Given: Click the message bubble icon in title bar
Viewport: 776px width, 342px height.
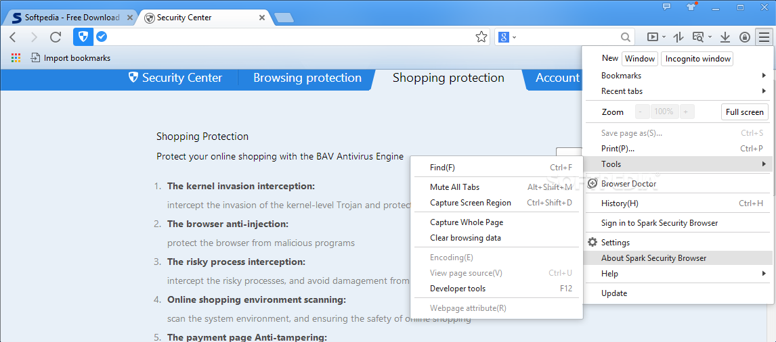Looking at the screenshot, I should [x=666, y=7].
